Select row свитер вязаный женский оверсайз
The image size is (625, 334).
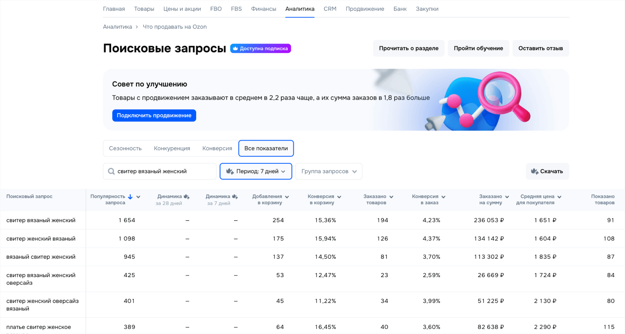point(312,279)
